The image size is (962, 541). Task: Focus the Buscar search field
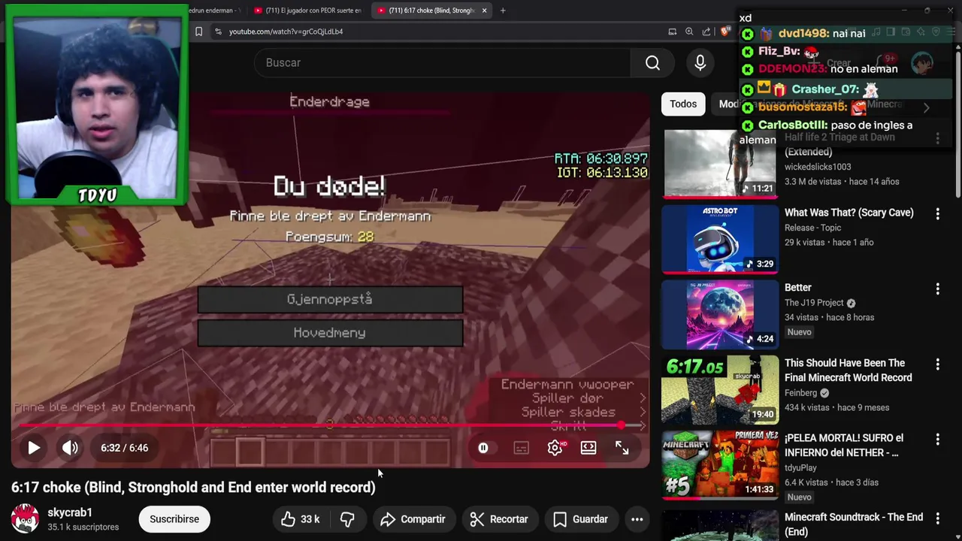[443, 63]
